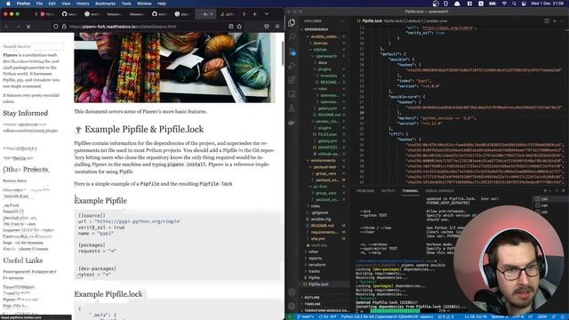Image resolution: width=569 pixels, height=320 pixels.
Task: Focus the docs search field in sidebar
Action: [x=33, y=46]
